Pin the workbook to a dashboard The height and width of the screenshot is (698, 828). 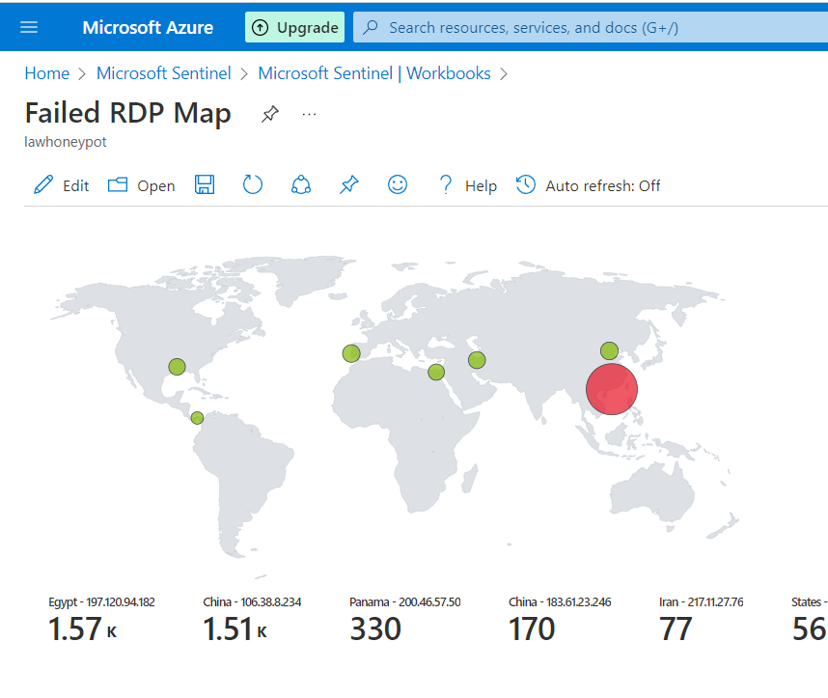click(x=348, y=185)
